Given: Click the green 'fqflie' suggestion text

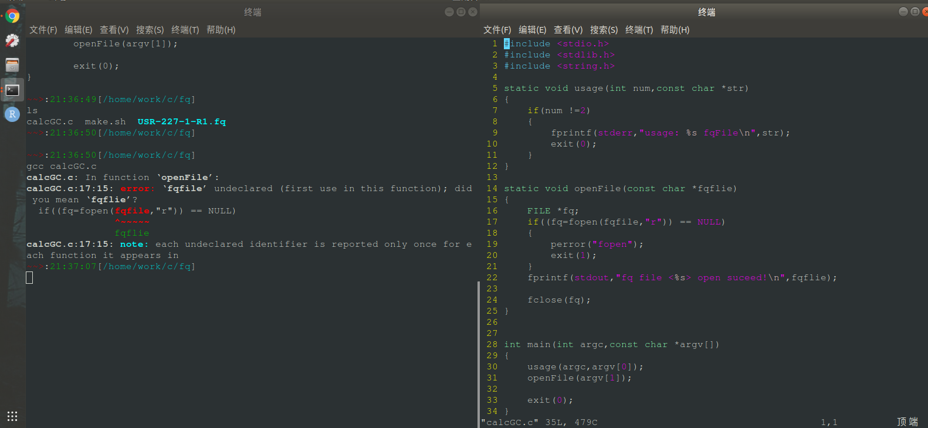Looking at the screenshot, I should pos(132,233).
